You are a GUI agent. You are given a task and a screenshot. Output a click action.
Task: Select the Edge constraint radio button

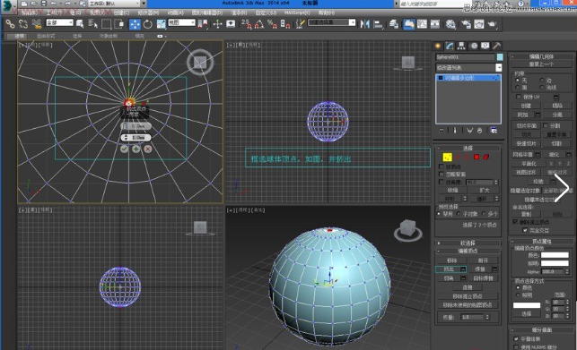542,80
